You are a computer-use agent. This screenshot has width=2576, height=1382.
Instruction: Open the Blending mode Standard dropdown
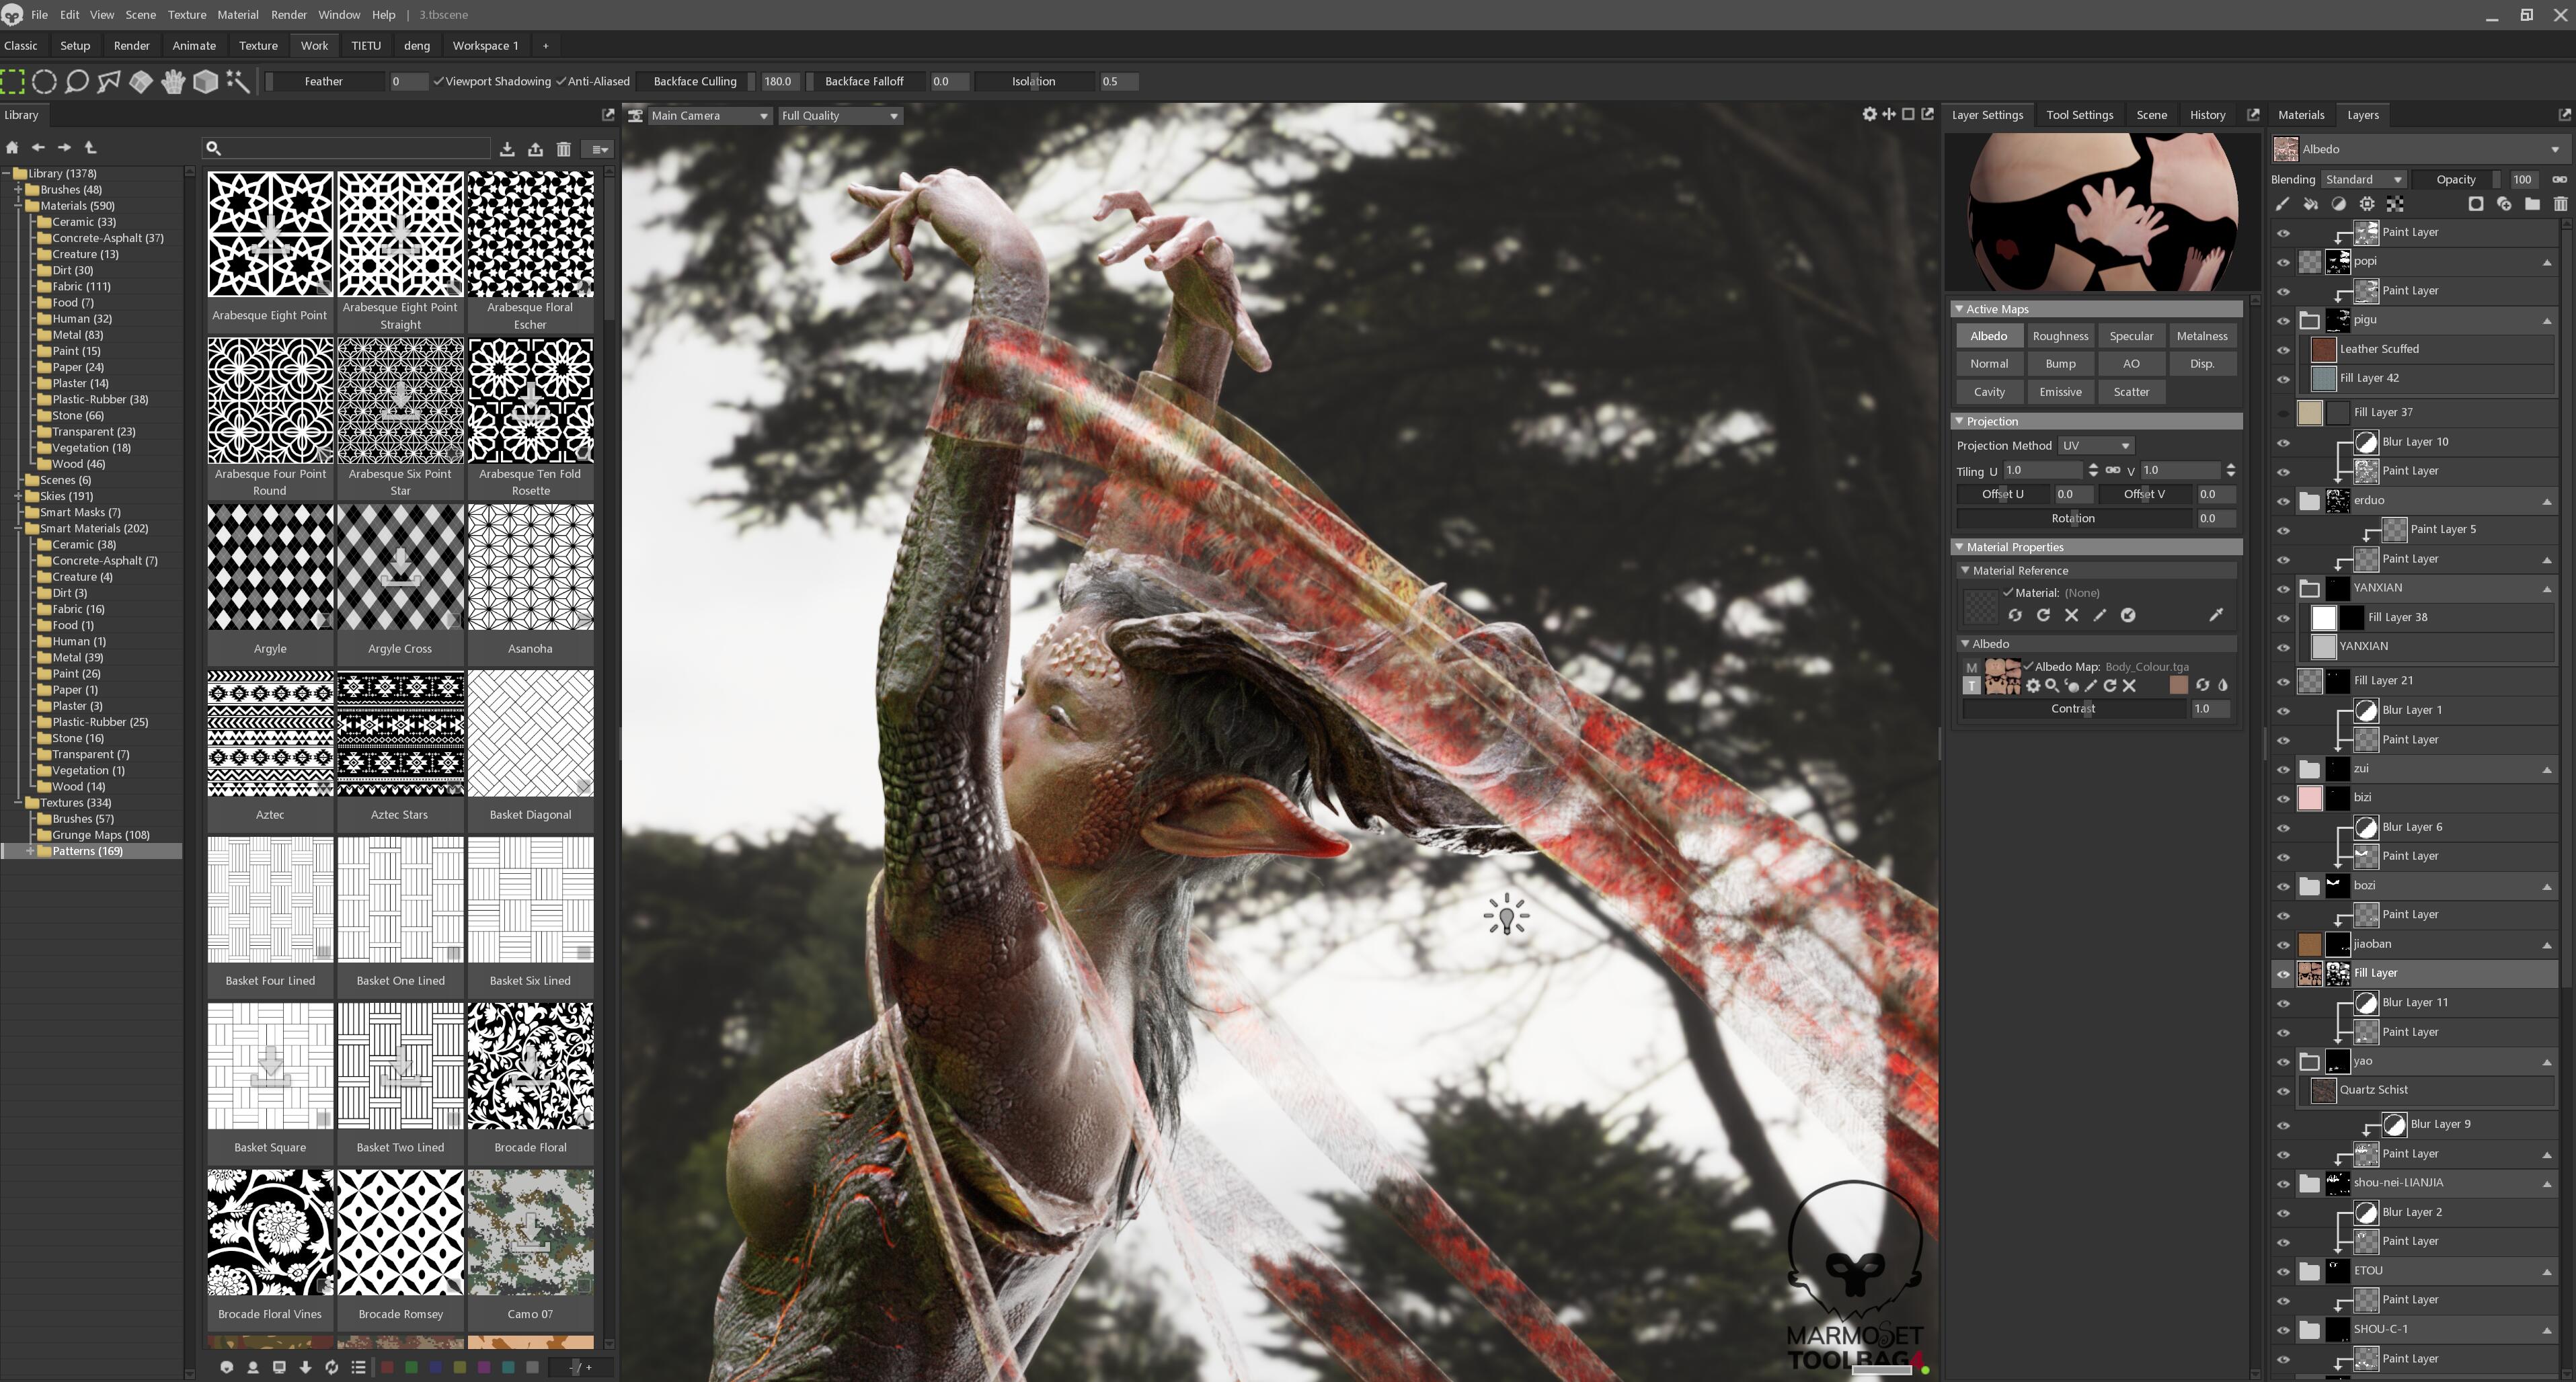tap(2363, 179)
